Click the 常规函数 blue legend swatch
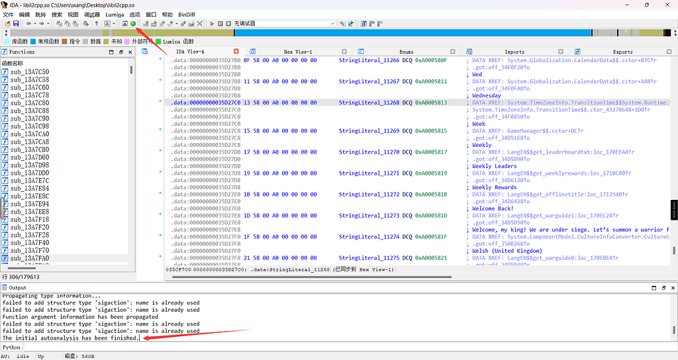 [x=33, y=42]
